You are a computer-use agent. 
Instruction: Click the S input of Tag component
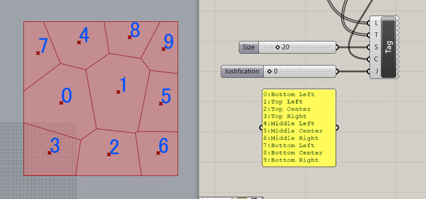click(x=376, y=47)
